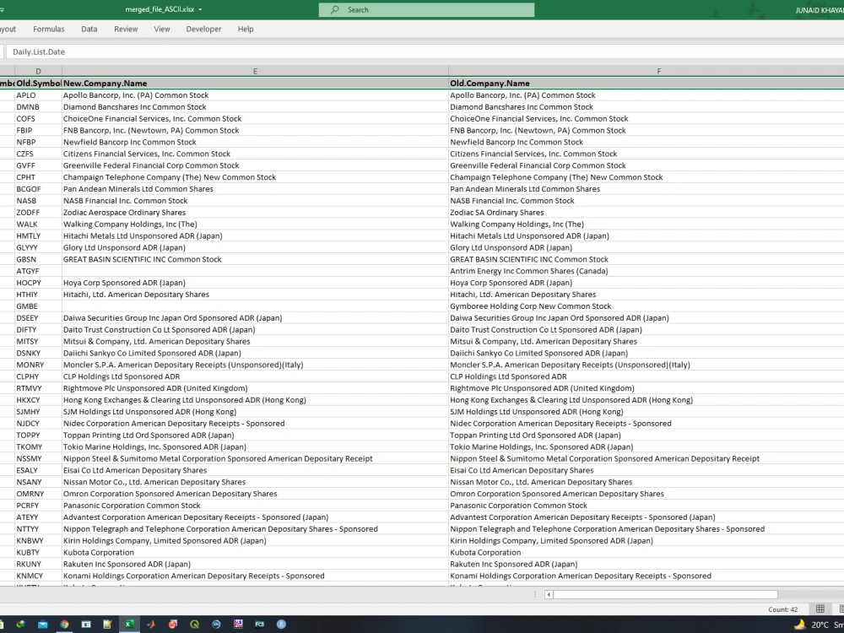Select the Old.Symbol header cell
This screenshot has height=633, width=844.
[38, 84]
